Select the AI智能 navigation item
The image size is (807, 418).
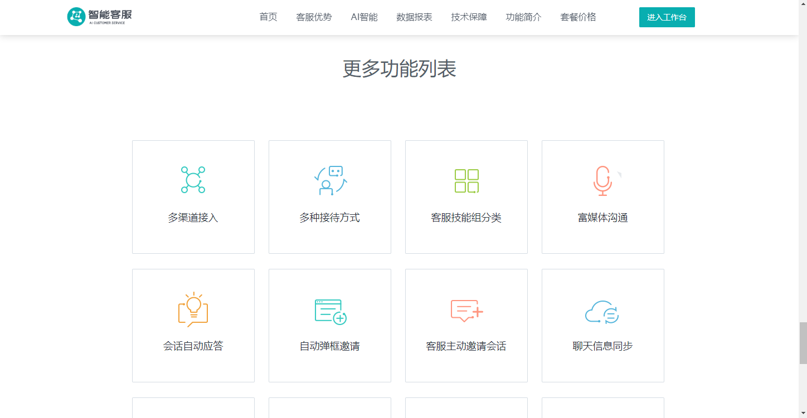[x=364, y=17]
